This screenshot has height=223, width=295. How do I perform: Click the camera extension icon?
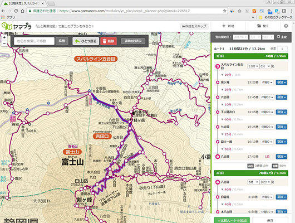[239, 11]
